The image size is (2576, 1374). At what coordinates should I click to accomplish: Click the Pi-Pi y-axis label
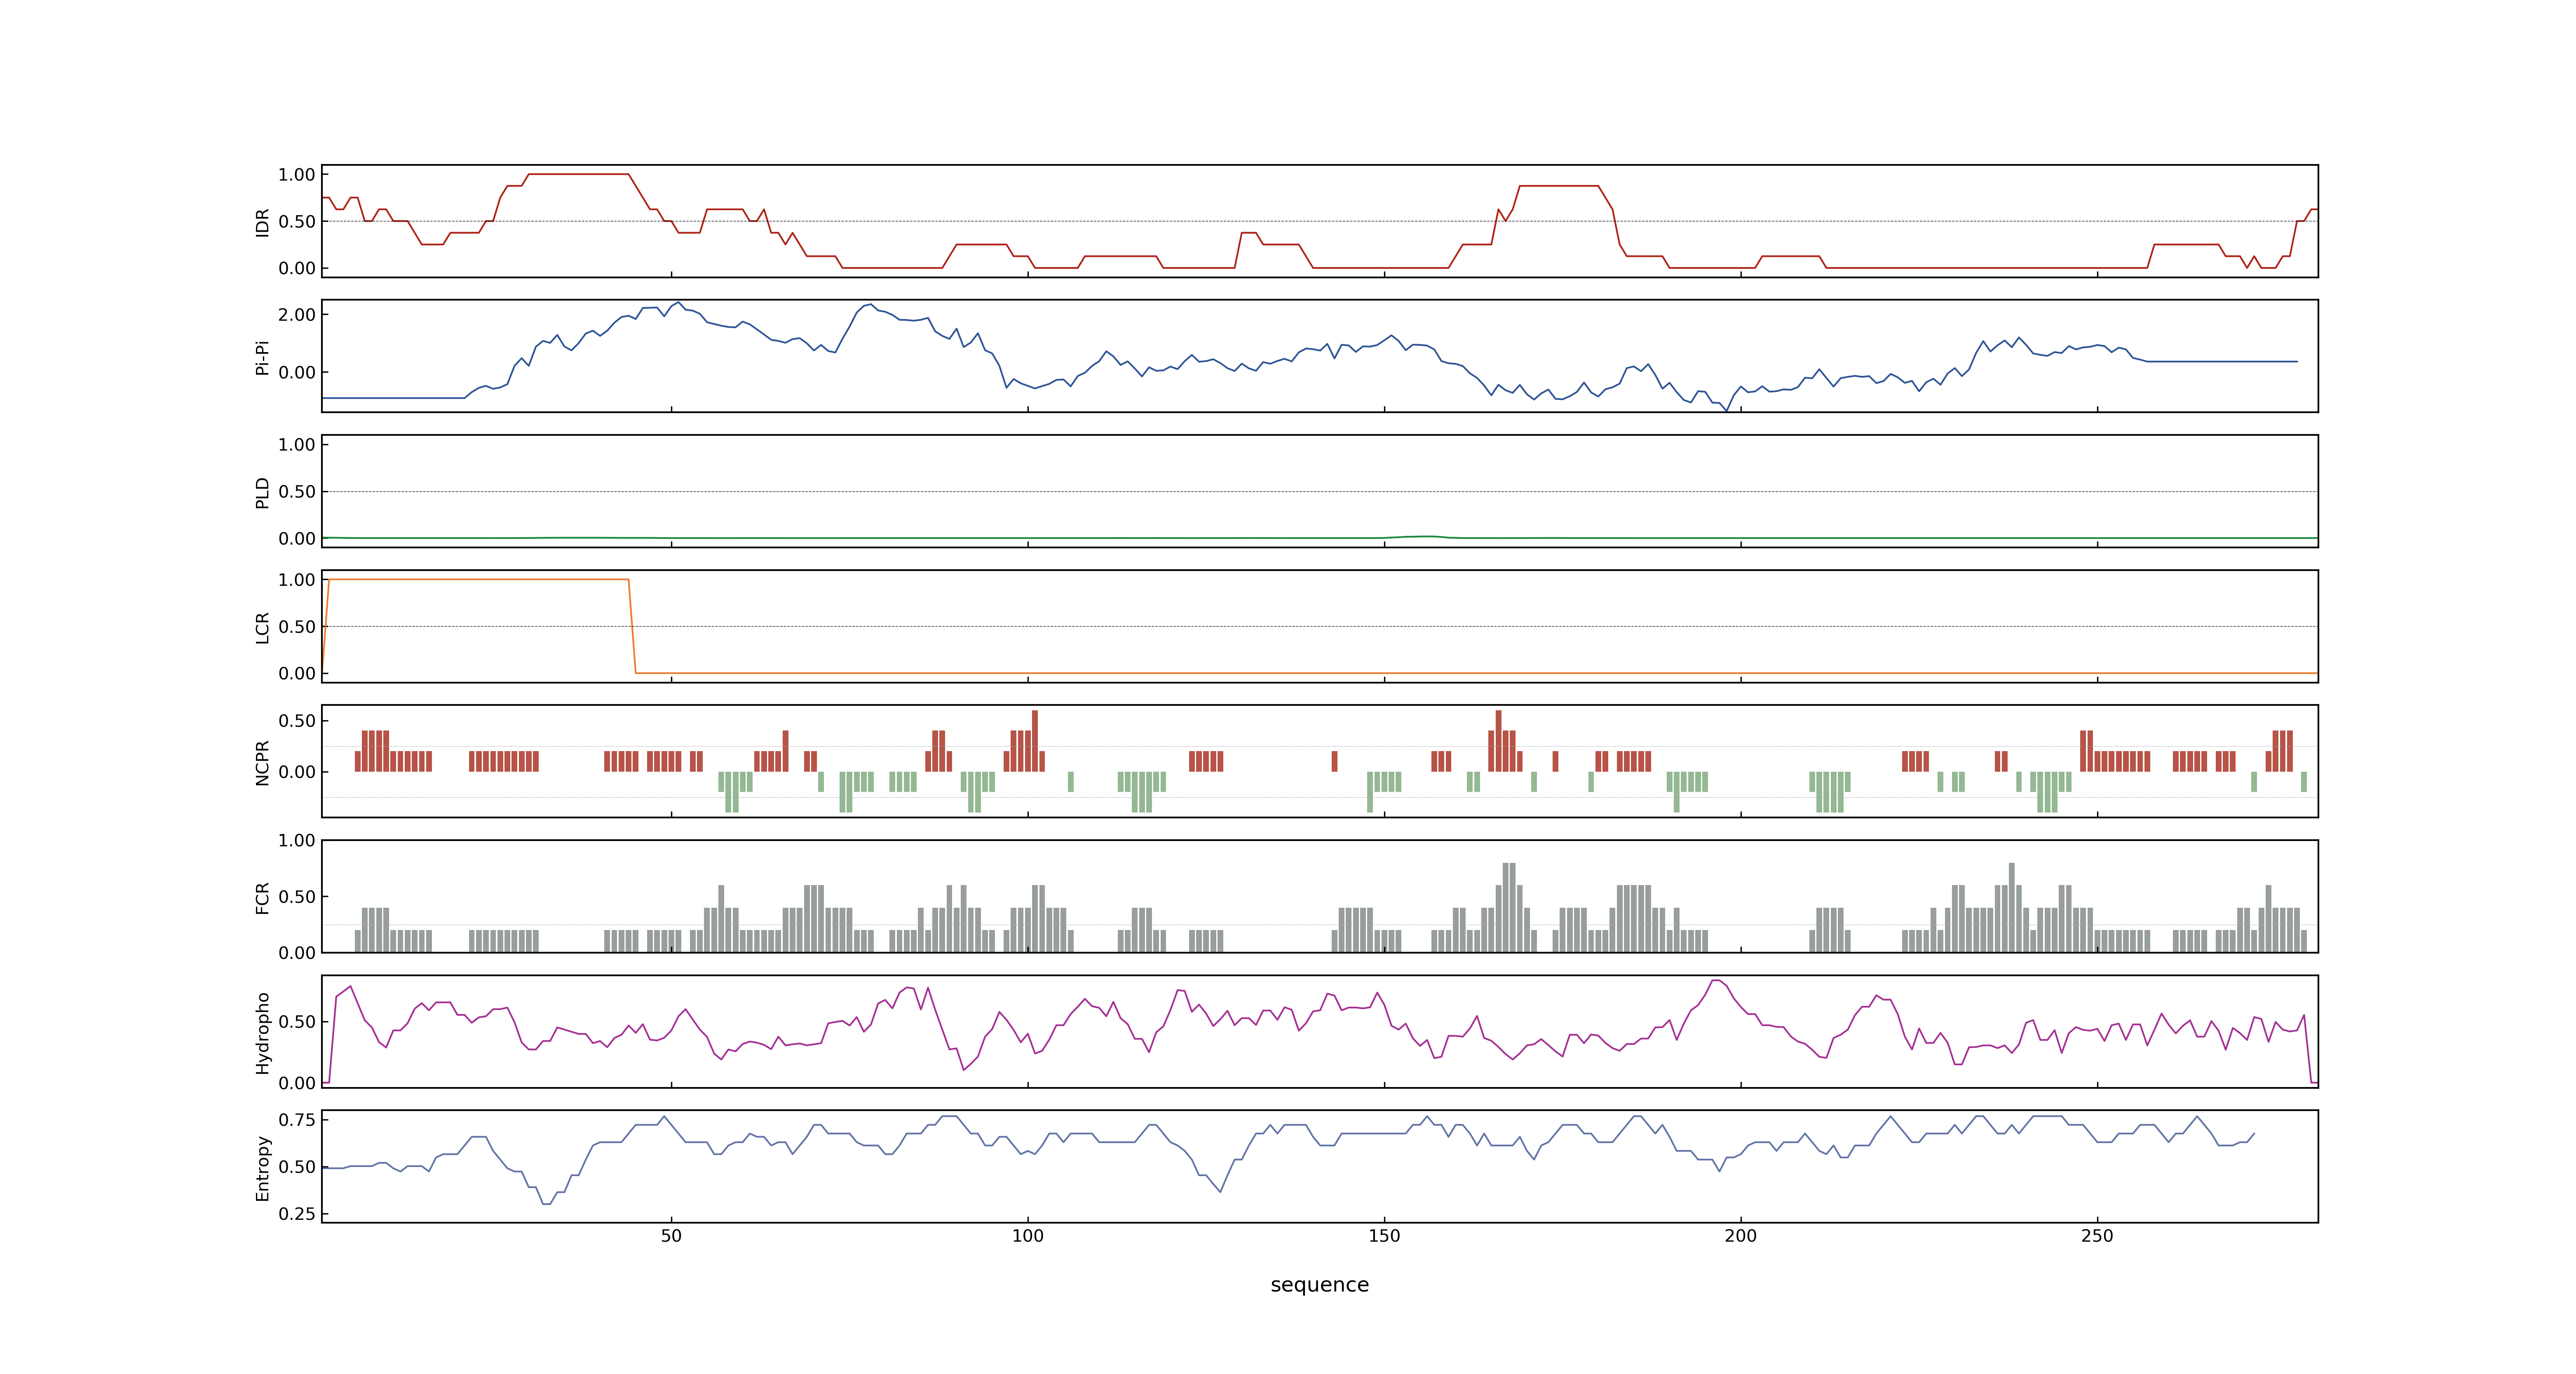tap(263, 357)
